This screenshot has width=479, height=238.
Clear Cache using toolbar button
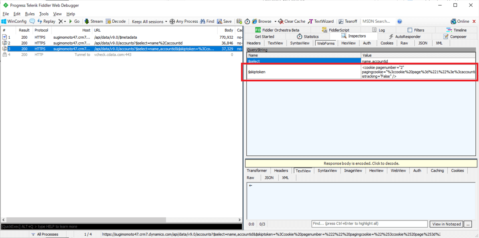point(292,22)
